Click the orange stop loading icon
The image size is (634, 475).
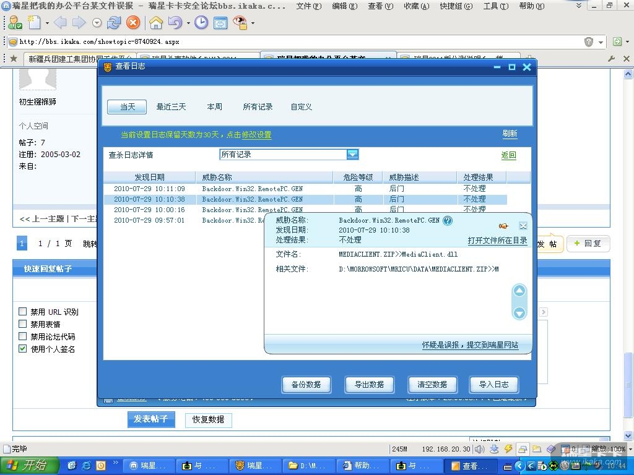click(133, 23)
